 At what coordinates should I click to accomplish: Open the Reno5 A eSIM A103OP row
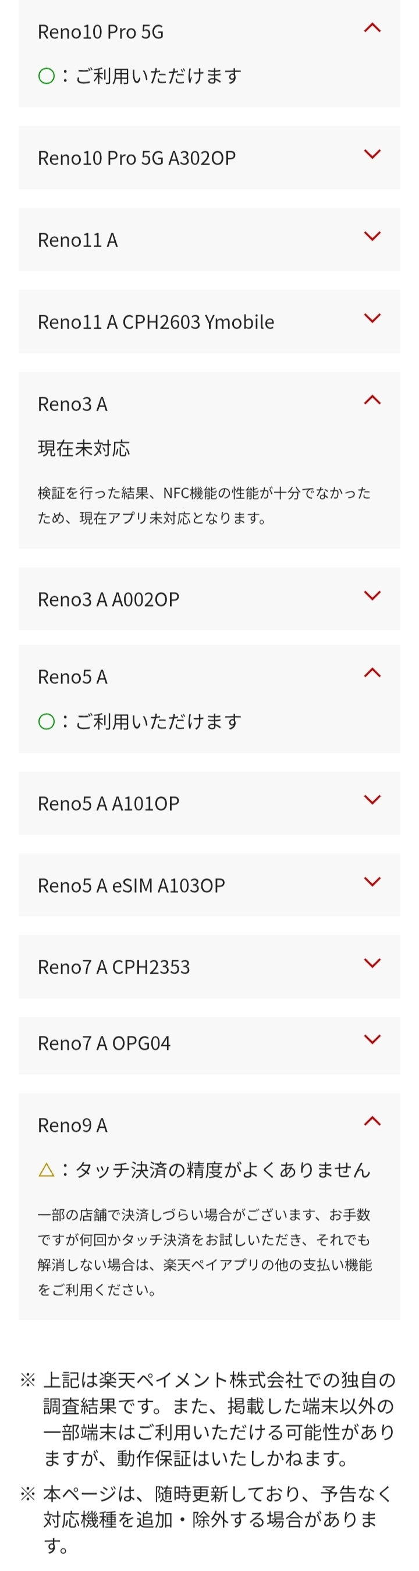pos(208,885)
